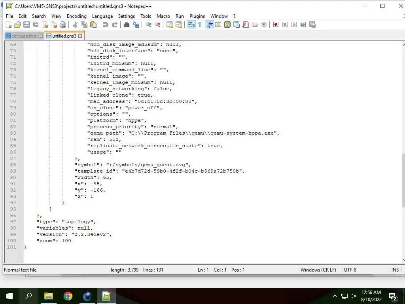The image size is (405, 304).
Task: Start macro recording with red dot
Action: (x=276, y=25)
